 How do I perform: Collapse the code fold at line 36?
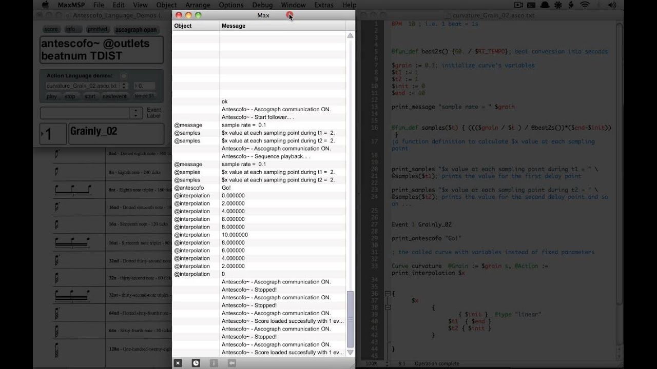point(388,294)
